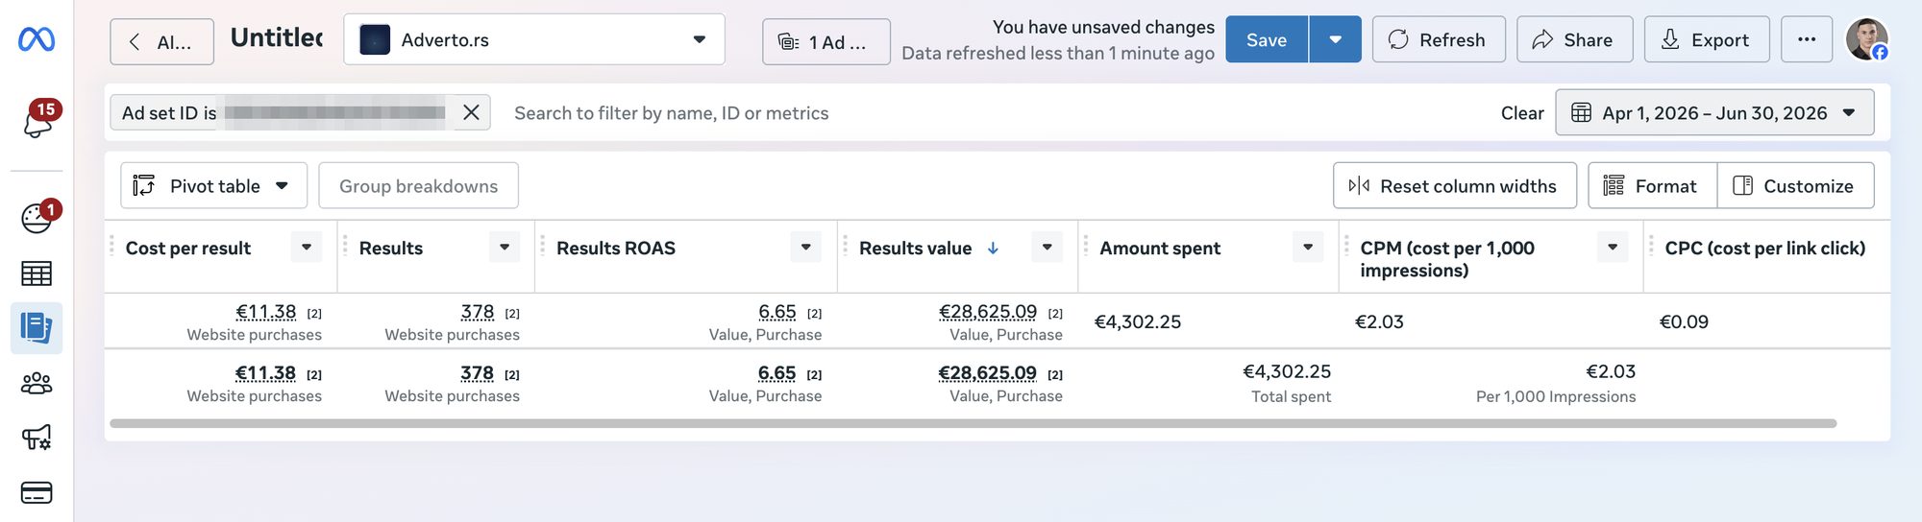1922x522 pixels.
Task: Expand the Save options arrow
Action: coord(1335,39)
